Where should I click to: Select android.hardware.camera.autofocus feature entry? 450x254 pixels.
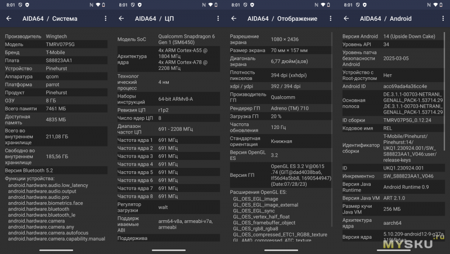tap(48, 233)
